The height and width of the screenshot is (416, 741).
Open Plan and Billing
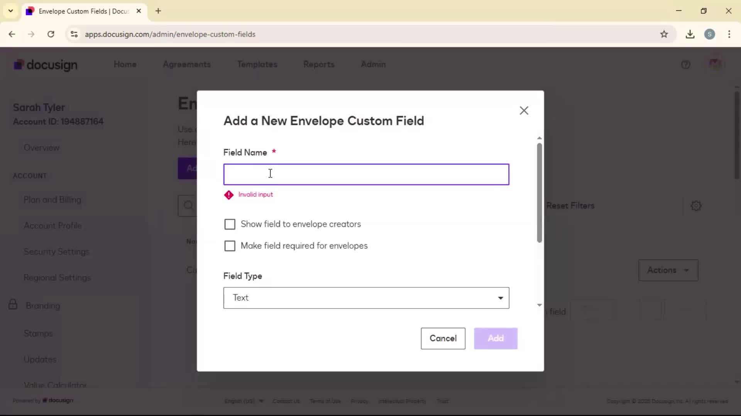(52, 200)
